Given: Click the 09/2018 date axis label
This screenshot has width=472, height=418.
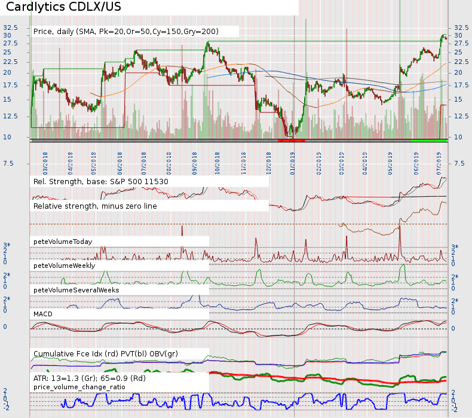Looking at the screenshot, I should point(195,163).
